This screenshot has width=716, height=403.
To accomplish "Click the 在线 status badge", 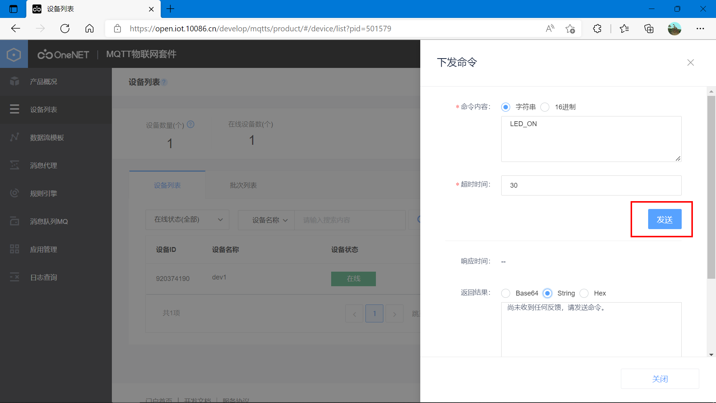I will (x=353, y=279).
